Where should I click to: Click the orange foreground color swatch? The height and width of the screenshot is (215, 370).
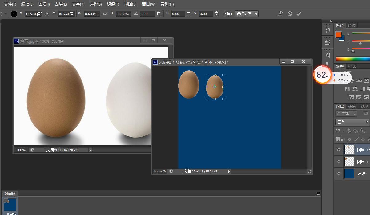pyautogui.click(x=338, y=35)
